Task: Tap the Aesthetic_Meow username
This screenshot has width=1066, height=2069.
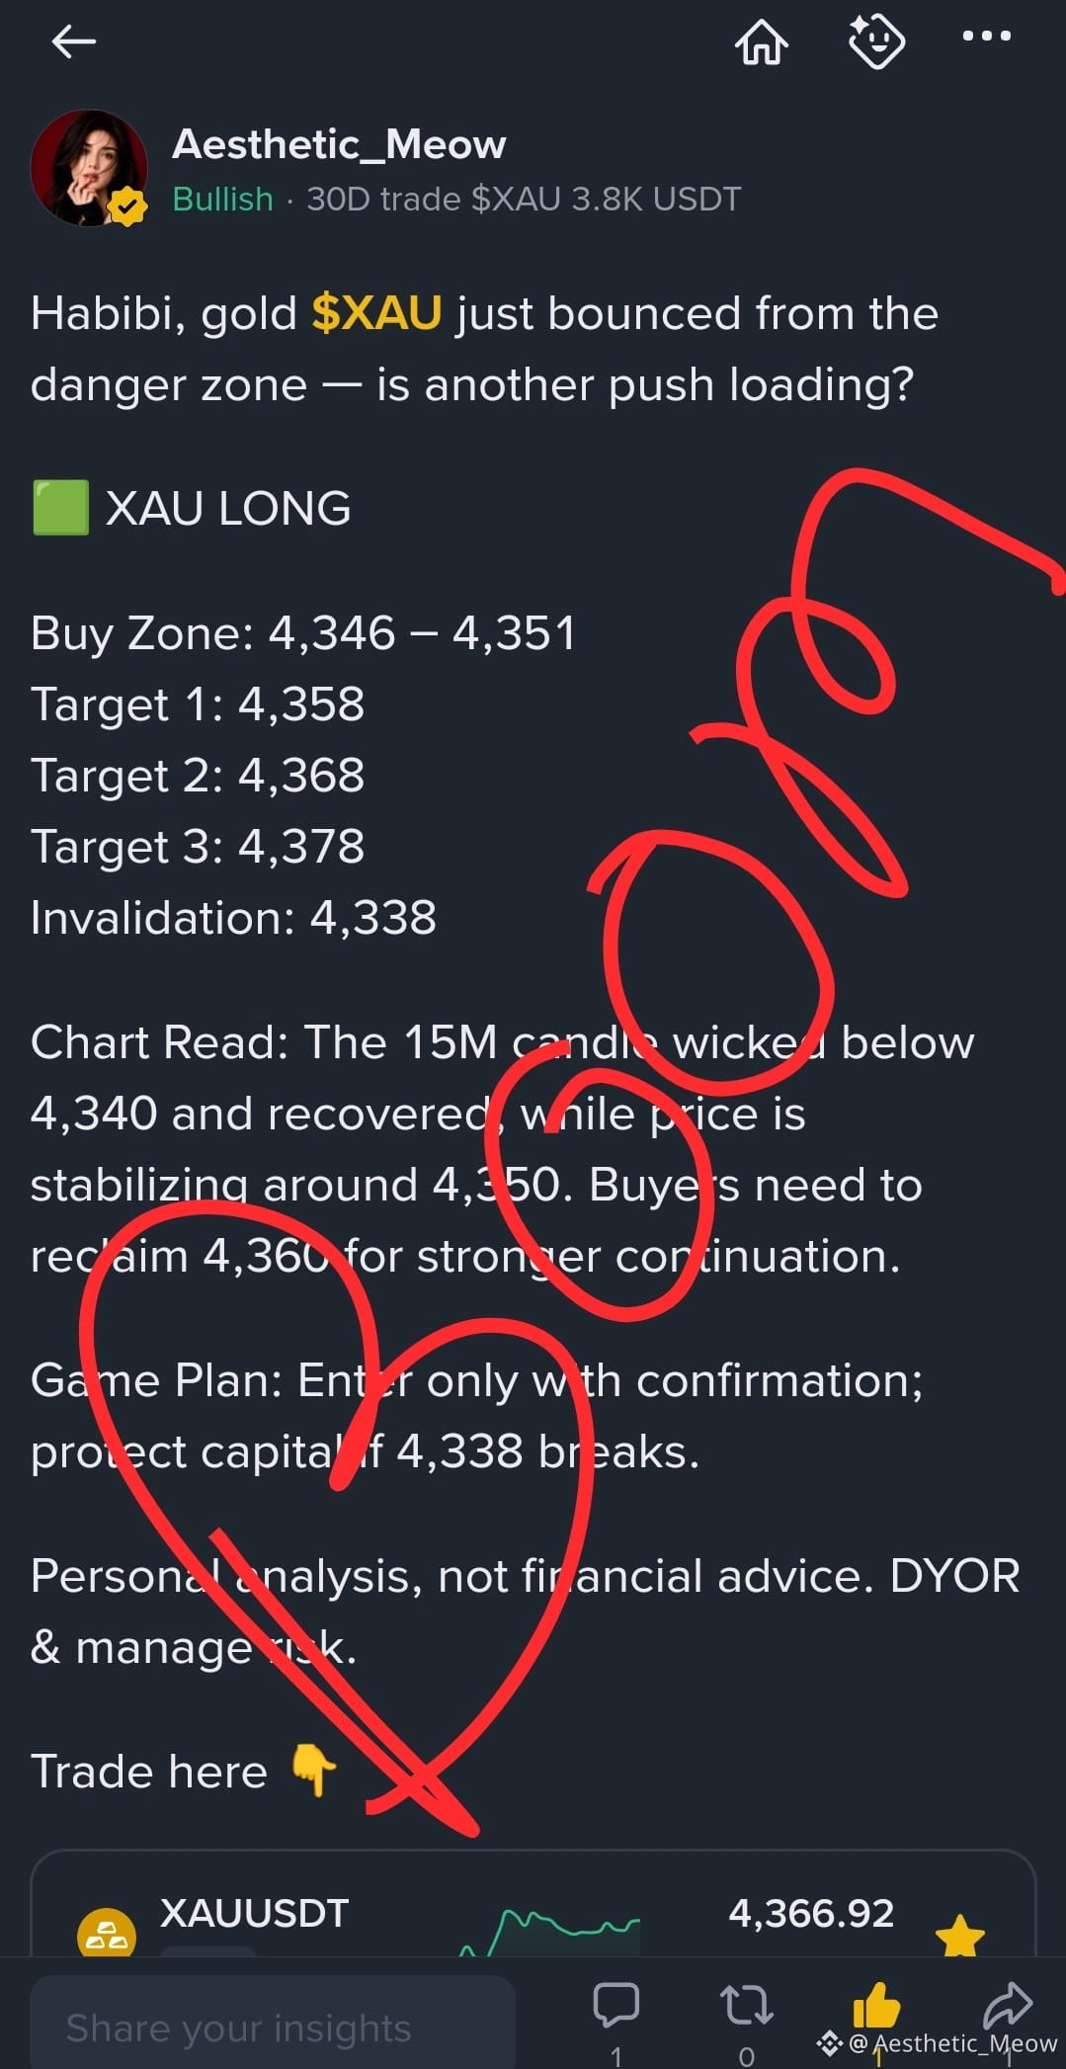Action: click(x=339, y=145)
